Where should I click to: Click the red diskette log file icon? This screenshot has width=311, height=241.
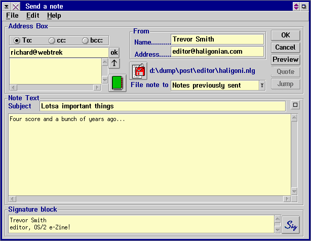click(x=138, y=71)
